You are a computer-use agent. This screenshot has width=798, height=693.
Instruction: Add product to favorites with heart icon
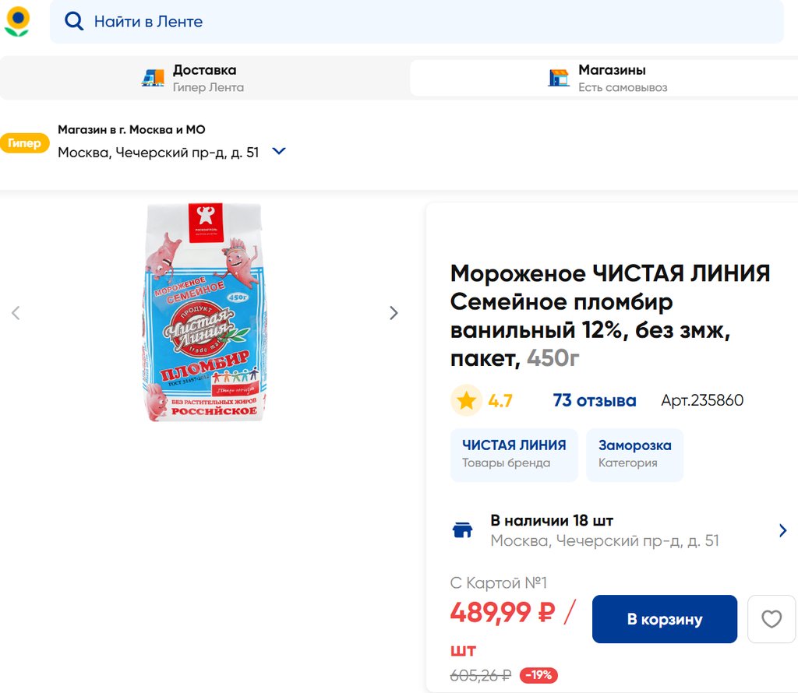point(771,619)
